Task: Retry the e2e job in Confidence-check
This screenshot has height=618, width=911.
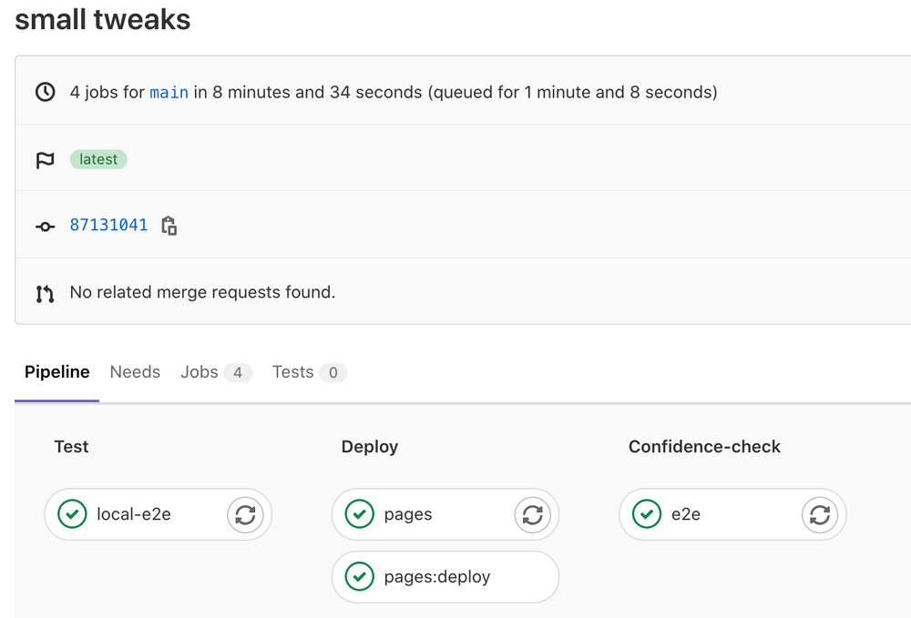Action: click(x=819, y=515)
